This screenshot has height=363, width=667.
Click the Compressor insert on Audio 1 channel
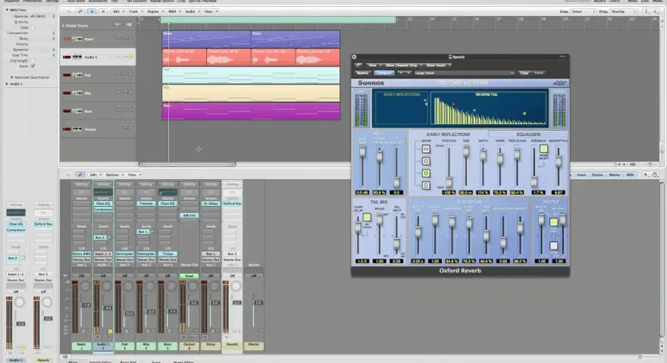[x=103, y=209]
